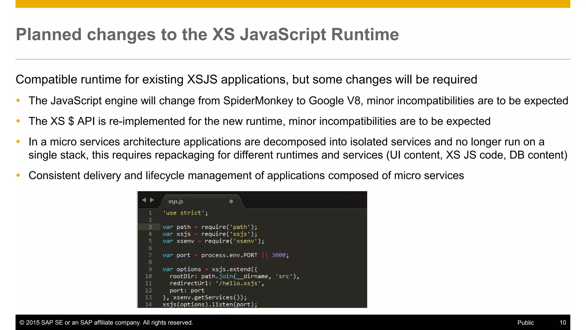Click 'port: port' on line 12
Viewport: 586px width, 330px height.
coord(187,290)
